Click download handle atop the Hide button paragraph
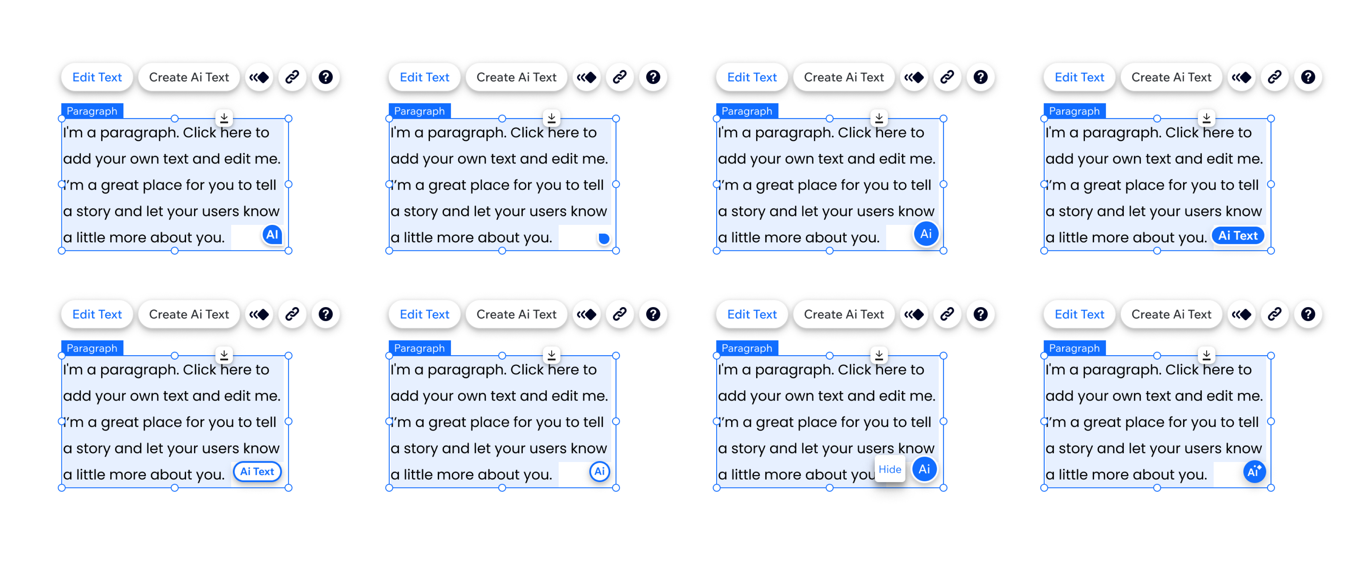This screenshot has width=1366, height=562. 879,354
